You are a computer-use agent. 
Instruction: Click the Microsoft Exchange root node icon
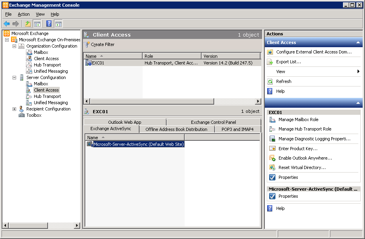point(7,33)
